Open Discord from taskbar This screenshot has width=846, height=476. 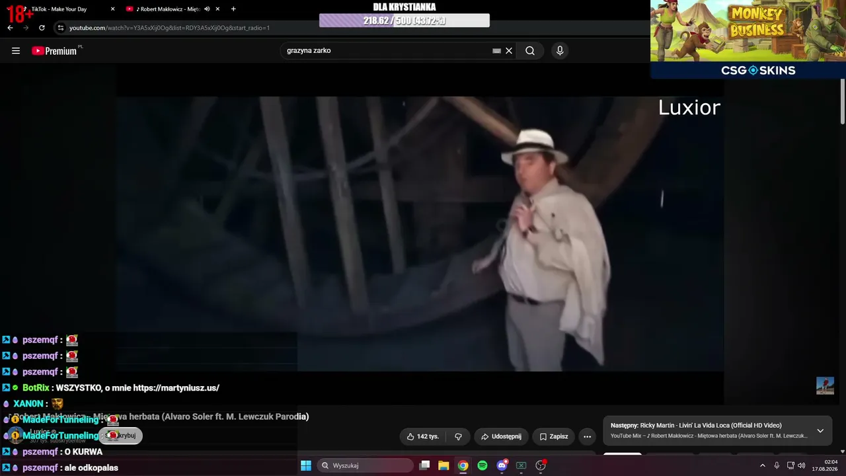502,465
